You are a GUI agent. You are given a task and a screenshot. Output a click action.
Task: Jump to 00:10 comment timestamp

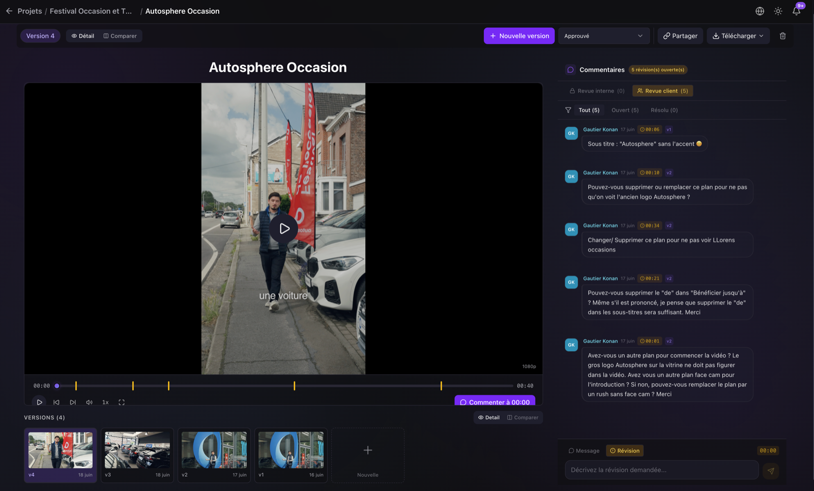click(x=650, y=172)
